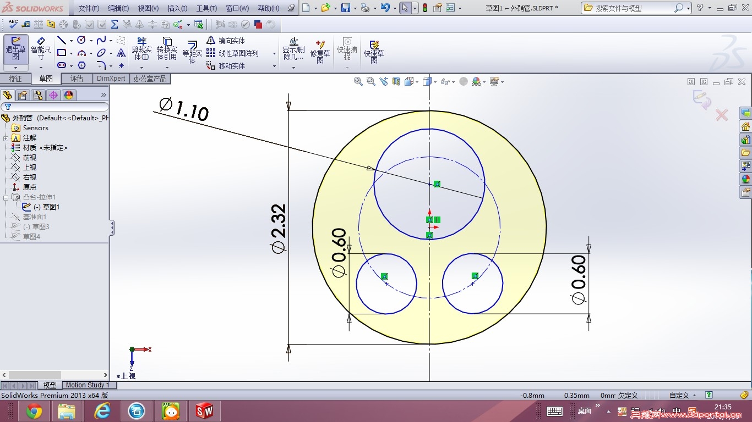Image resolution: width=752 pixels, height=422 pixels.
Task: Click Trim Entities (剪裁实体) tool
Action: tap(141, 49)
